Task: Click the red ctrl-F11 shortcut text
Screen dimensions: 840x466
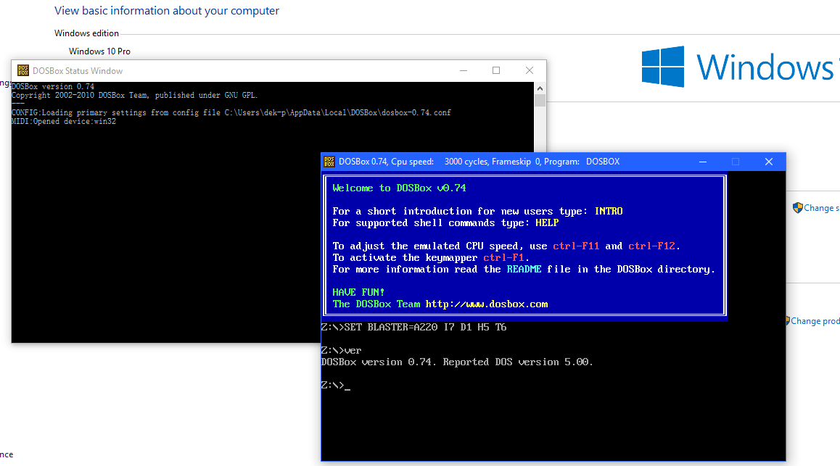Action: click(576, 246)
